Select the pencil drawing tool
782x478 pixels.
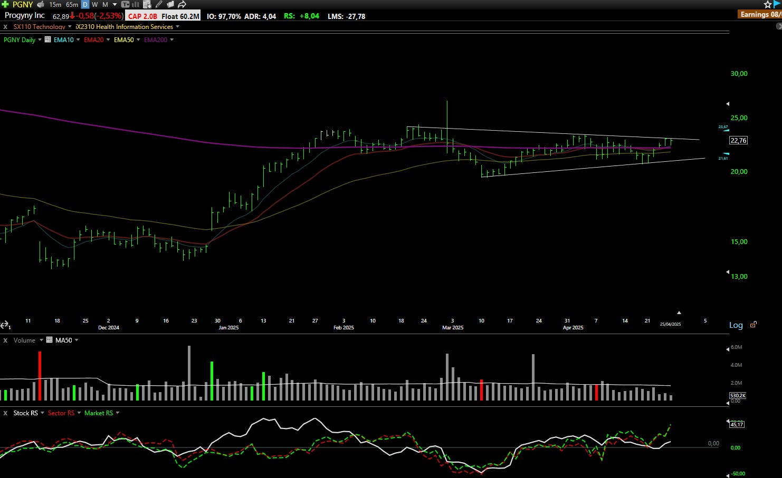tap(159, 4)
